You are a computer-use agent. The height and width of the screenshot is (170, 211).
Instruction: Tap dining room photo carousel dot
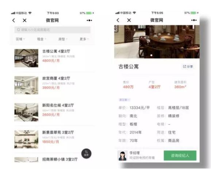click(x=151, y=55)
